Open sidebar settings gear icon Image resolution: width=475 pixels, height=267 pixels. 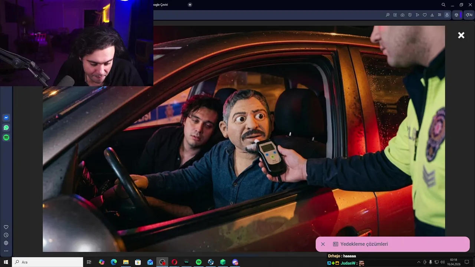pyautogui.click(x=6, y=243)
